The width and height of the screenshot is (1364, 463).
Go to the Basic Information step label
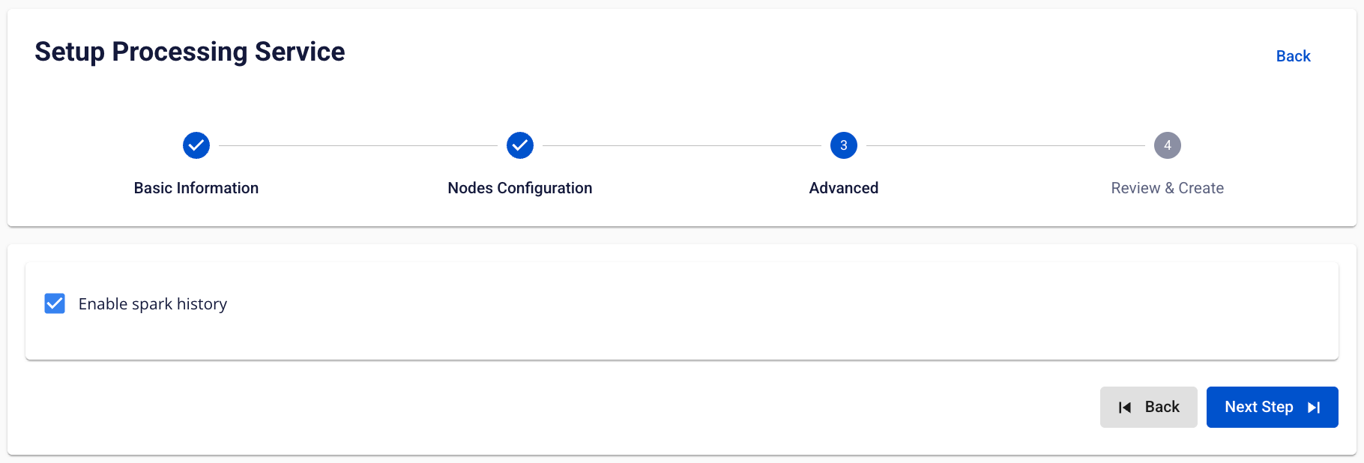(x=196, y=188)
